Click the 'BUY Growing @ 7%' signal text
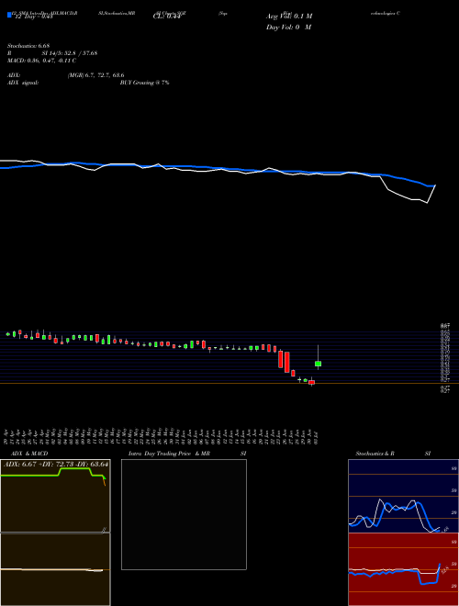Viewport: 459px width, 606px height. (x=144, y=83)
